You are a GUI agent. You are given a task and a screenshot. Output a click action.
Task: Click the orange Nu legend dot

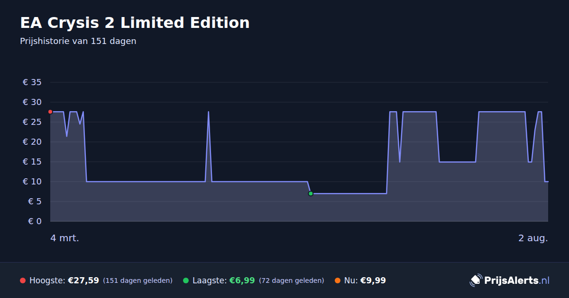(x=338, y=280)
